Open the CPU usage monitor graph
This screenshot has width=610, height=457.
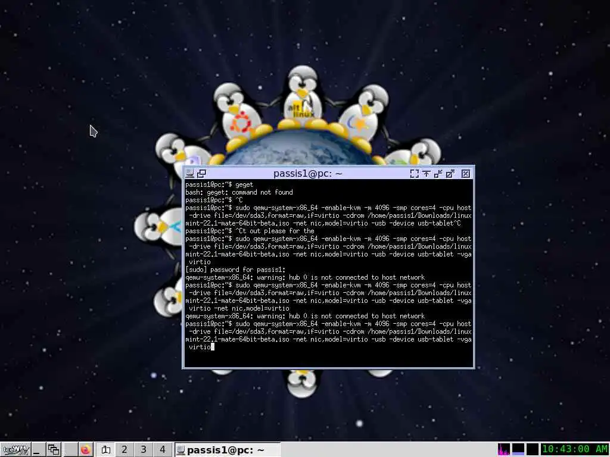(503, 450)
